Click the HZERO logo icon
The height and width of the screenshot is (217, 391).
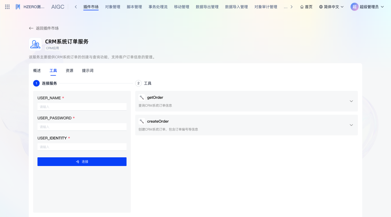pyautogui.click(x=18, y=7)
